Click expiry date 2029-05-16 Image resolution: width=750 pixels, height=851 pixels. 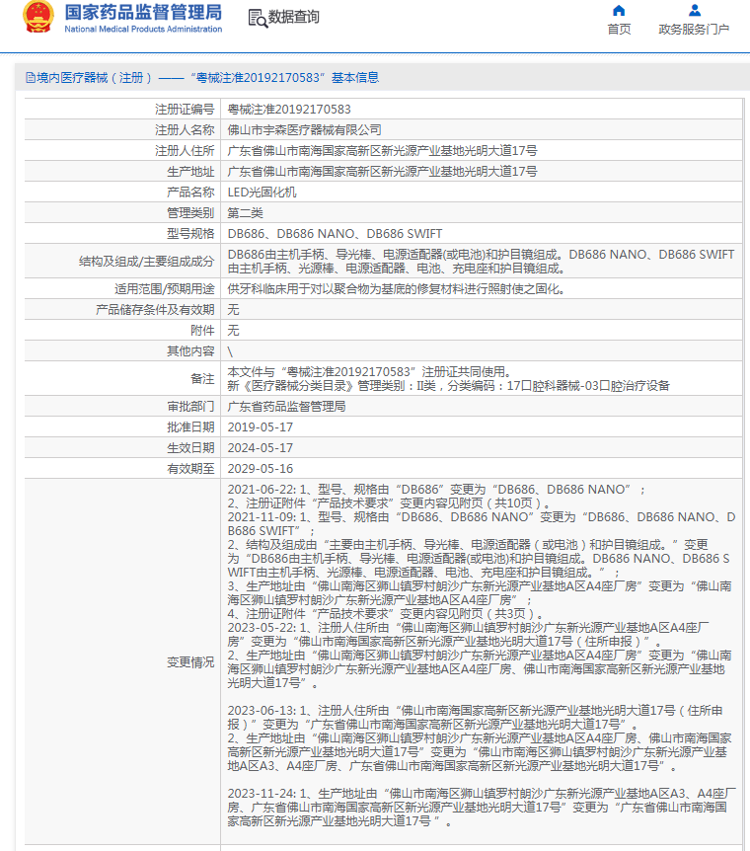[x=260, y=468]
